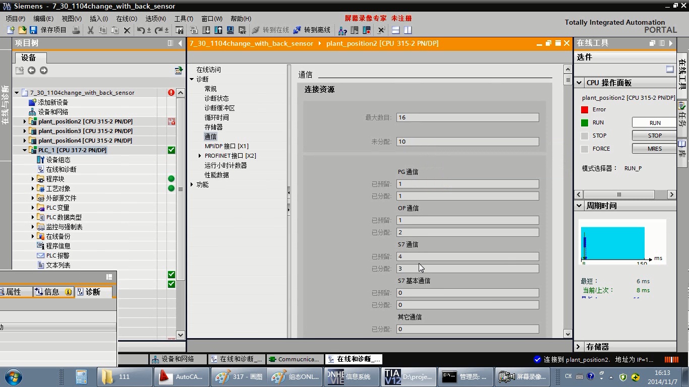The image size is (689, 387).
Task: Expand the 功能 navigation section
Action: [x=192, y=184]
